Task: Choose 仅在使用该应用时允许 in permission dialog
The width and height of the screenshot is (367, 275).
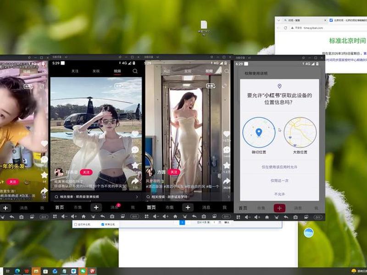Action: [279, 167]
